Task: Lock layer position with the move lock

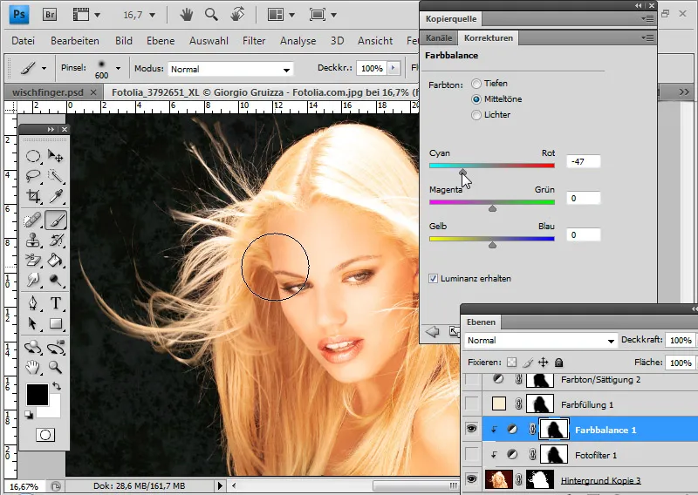Action: (543, 363)
